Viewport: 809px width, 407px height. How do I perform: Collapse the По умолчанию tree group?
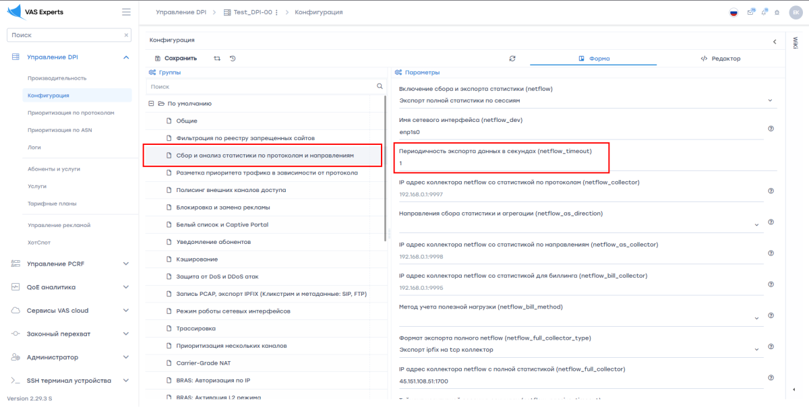pos(151,104)
